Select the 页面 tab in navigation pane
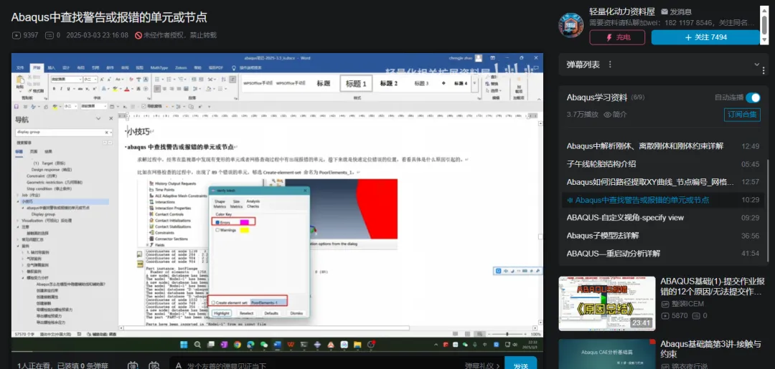This screenshot has height=369, width=775. 34,151
